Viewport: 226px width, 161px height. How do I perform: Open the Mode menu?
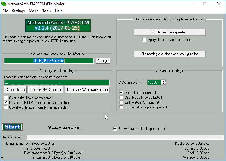(x=33, y=11)
